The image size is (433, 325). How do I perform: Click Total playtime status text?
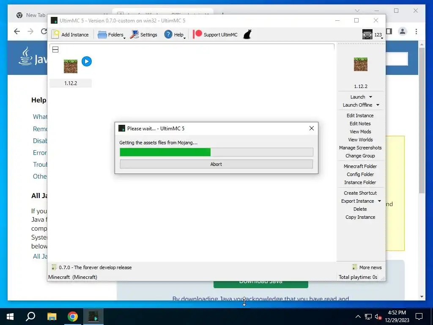click(x=358, y=277)
